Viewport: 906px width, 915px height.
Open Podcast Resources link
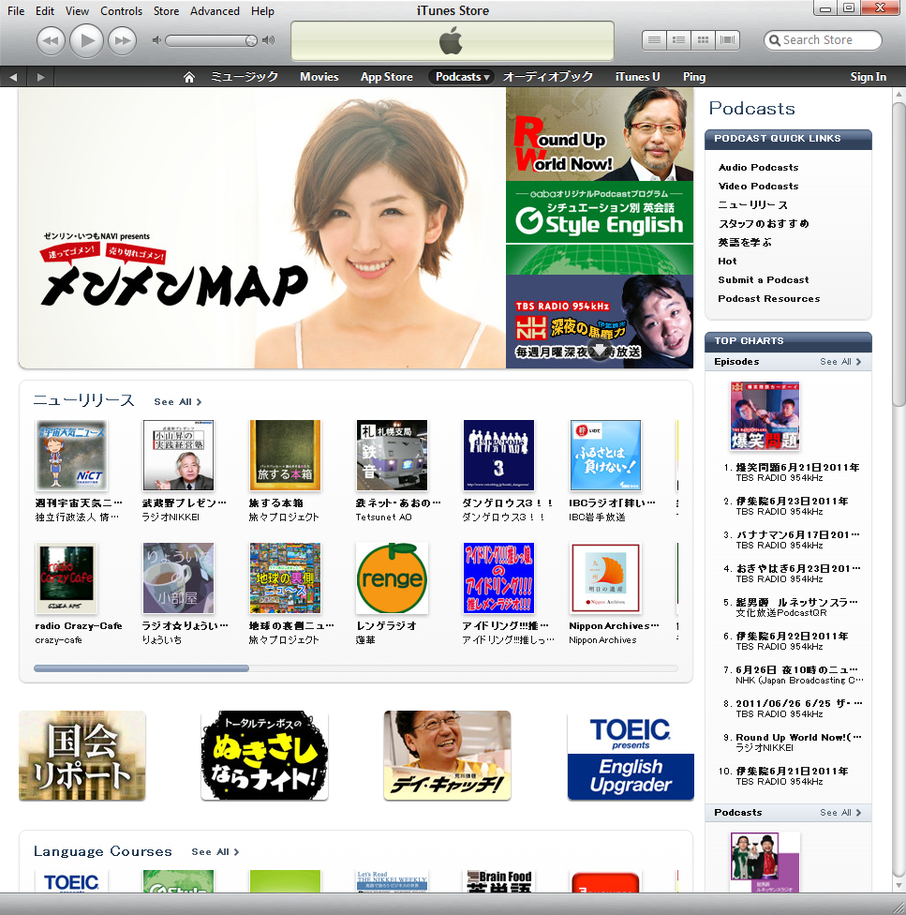click(768, 298)
